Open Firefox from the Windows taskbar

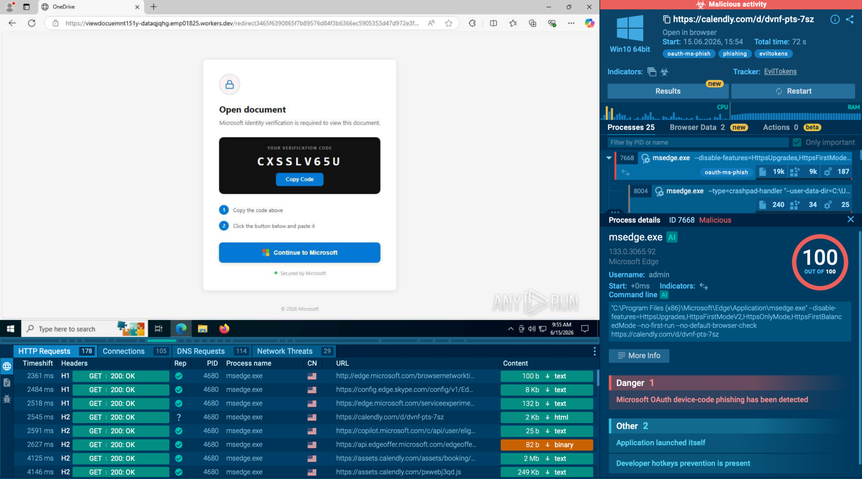(x=224, y=328)
